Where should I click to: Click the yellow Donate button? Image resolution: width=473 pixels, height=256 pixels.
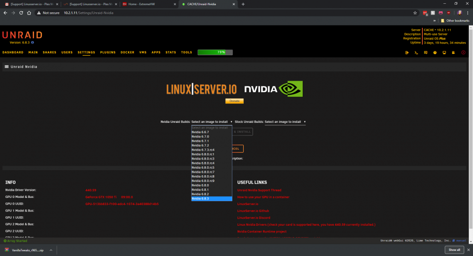(235, 101)
